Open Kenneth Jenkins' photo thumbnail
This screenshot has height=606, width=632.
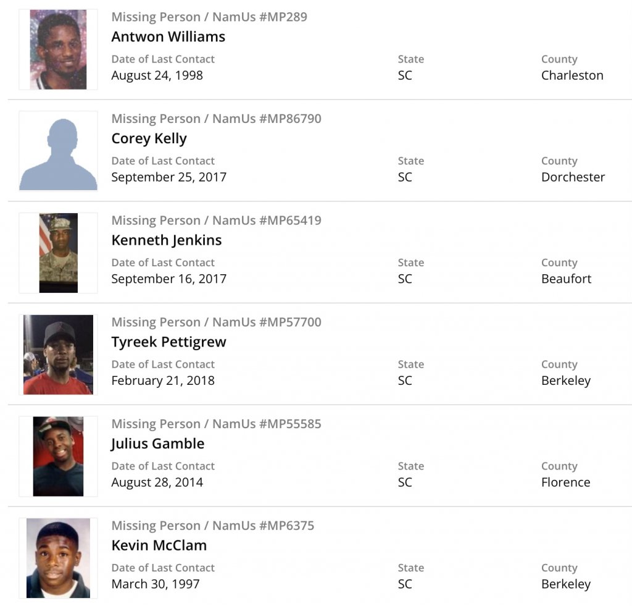[x=58, y=253]
